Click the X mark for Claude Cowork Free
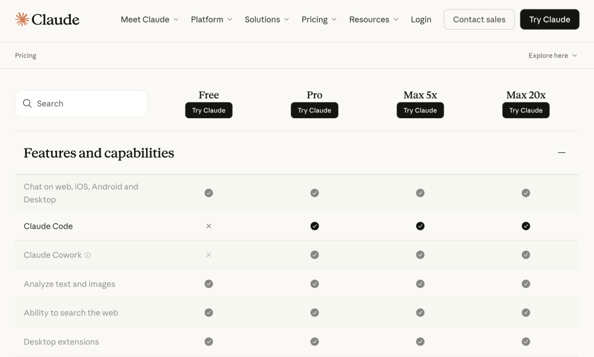The image size is (594, 357). pos(208,255)
